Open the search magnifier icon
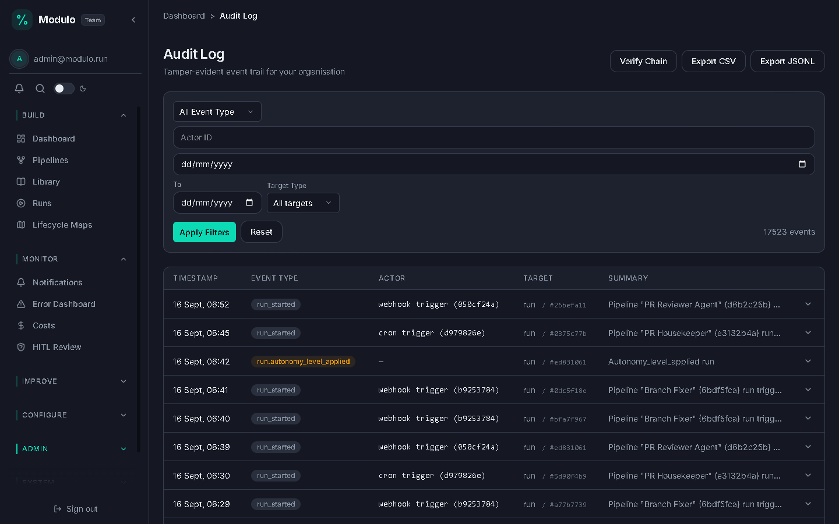Screen dimensions: 839x524 point(40,88)
